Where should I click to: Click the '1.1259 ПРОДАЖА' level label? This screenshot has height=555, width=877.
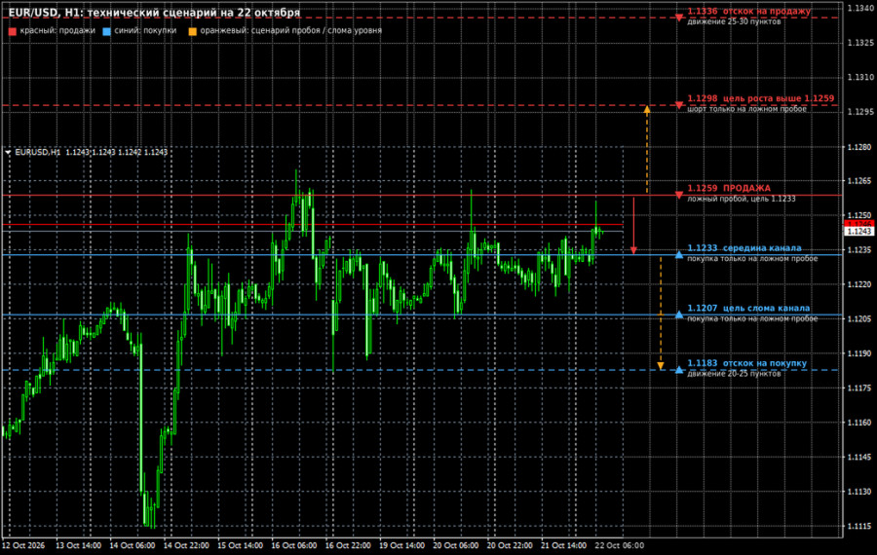729,188
